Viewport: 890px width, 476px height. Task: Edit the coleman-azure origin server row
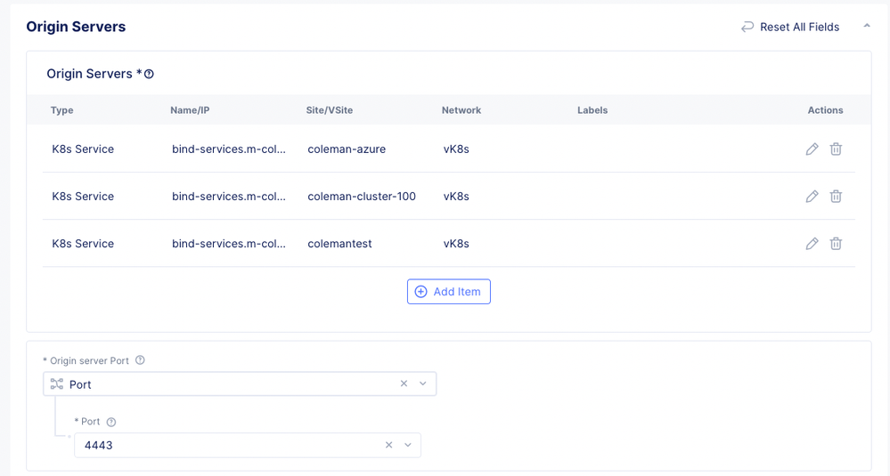tap(812, 149)
